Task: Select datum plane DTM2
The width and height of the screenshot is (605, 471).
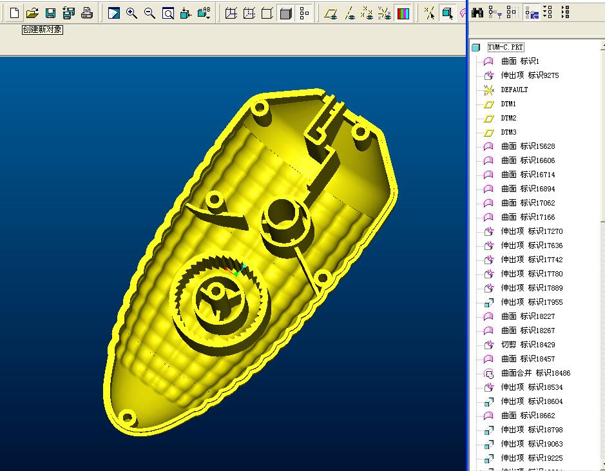Action: click(x=508, y=118)
